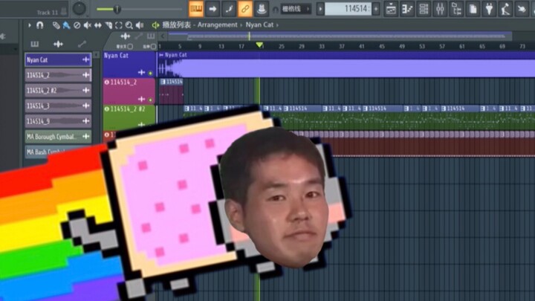Toggle mute light on pink 114514_2 track
This screenshot has width=535, height=301.
point(150,100)
